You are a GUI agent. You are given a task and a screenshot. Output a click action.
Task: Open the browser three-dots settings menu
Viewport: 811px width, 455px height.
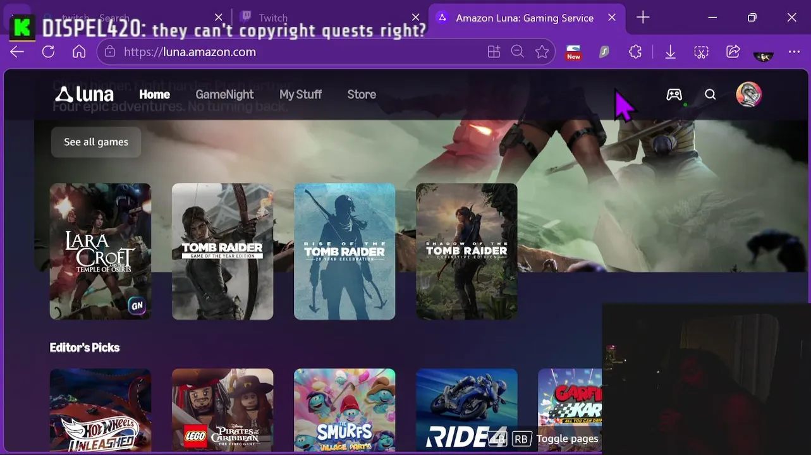click(794, 52)
